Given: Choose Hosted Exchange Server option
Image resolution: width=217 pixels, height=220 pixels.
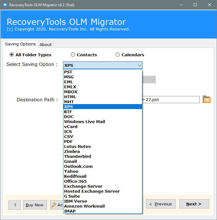Looking at the screenshot, I should pos(103,191).
